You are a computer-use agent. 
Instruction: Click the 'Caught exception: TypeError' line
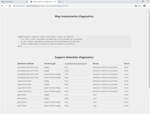(46, 37)
